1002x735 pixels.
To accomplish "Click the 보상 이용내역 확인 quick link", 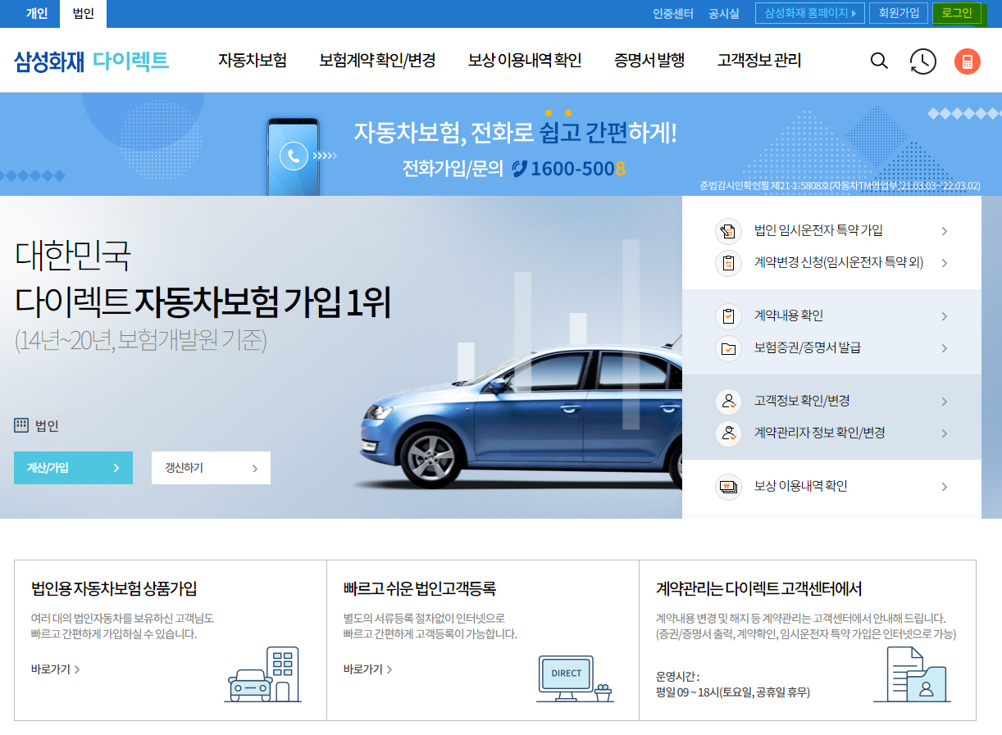I will point(801,487).
